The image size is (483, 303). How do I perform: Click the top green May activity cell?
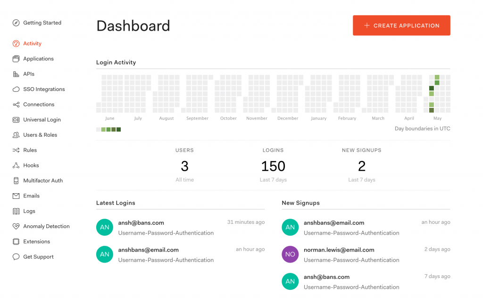pos(437,77)
